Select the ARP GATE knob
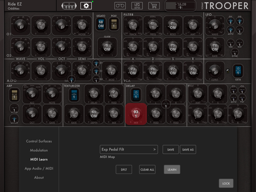The height and width of the screenshot is (192, 256). [x=52, y=114]
